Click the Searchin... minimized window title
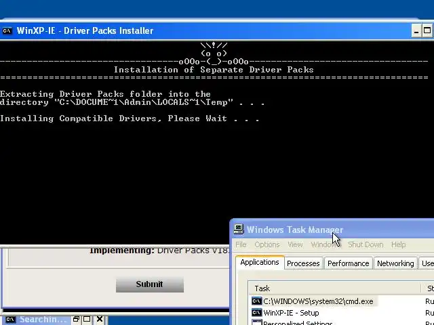Screen dimensions: 434x325 43,320
